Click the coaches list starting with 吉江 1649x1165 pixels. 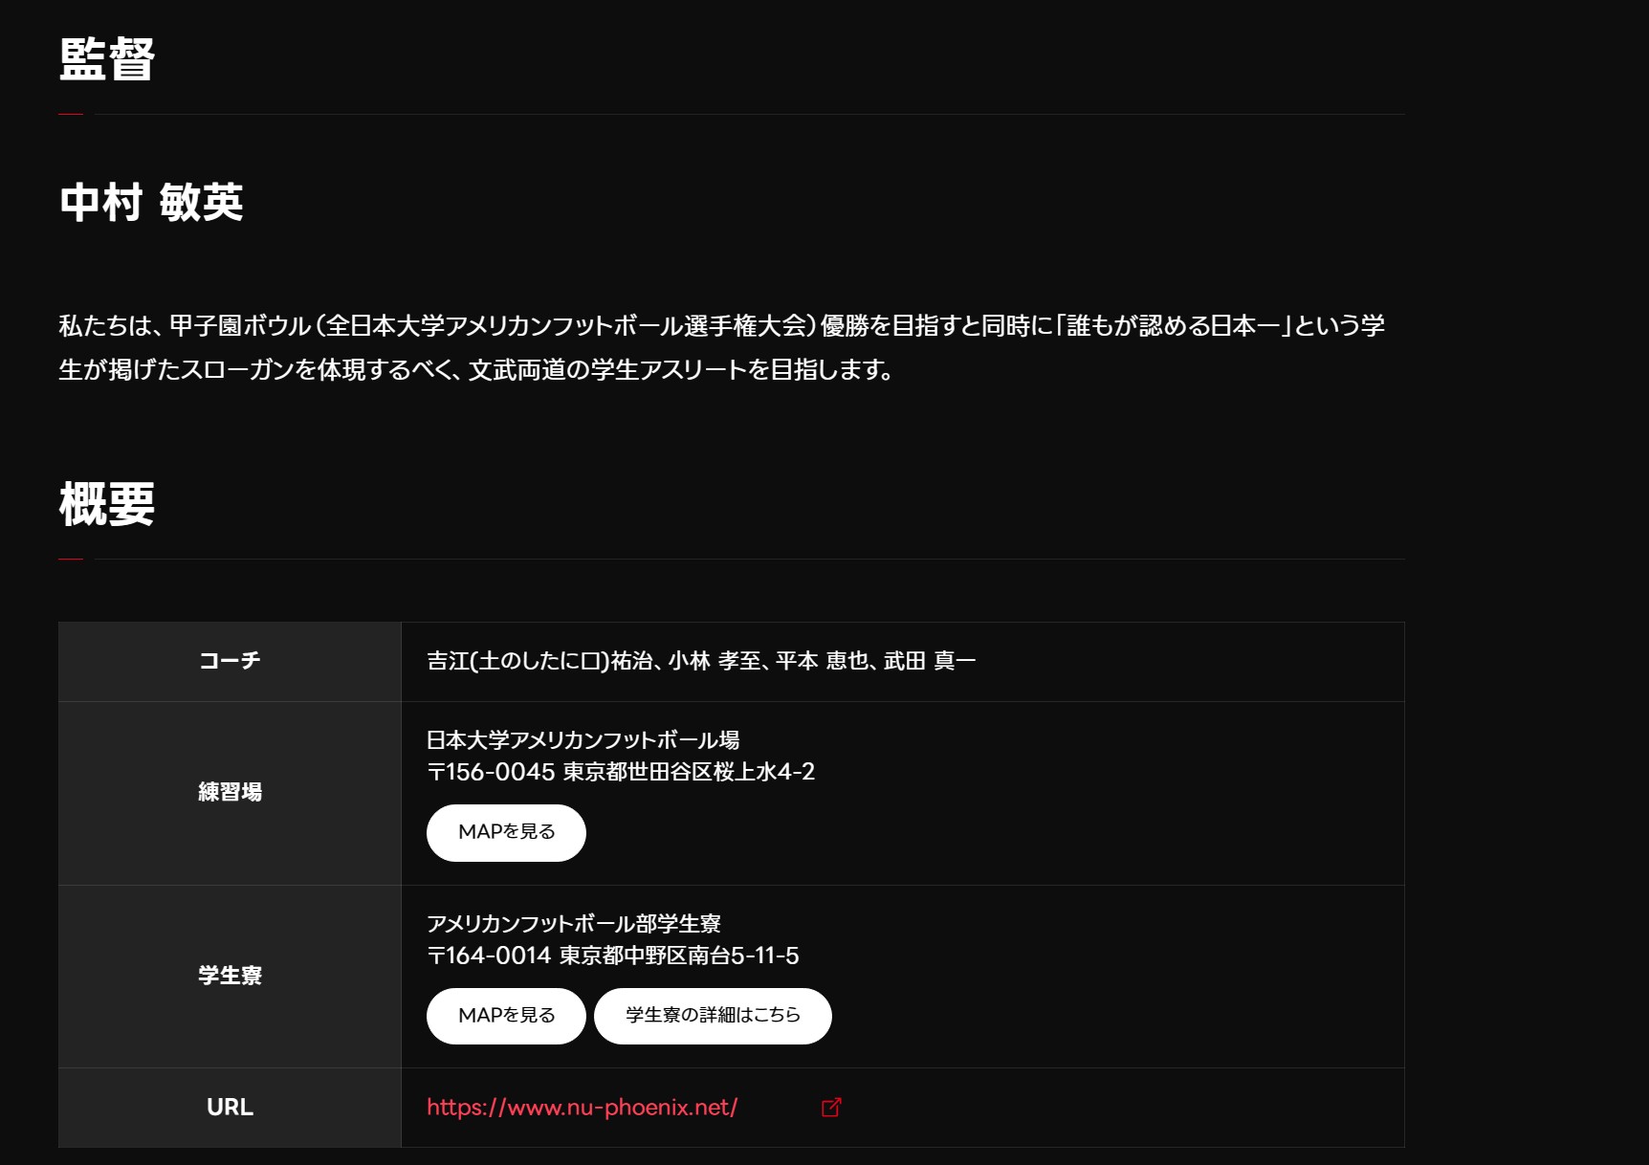coord(701,661)
